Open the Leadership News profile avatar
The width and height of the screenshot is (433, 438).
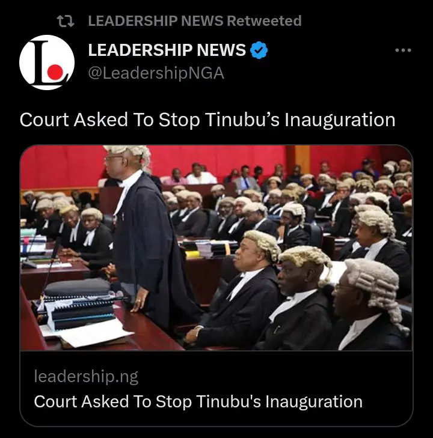(x=47, y=62)
